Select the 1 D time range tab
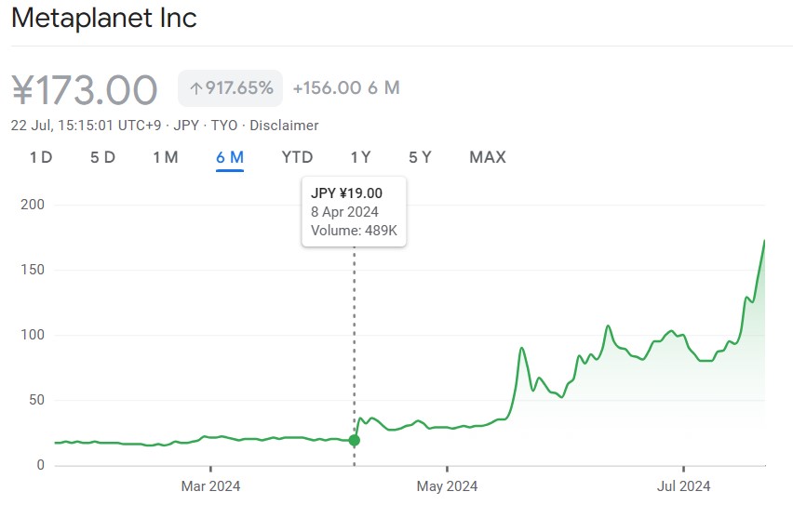This screenshot has width=793, height=505. pyautogui.click(x=41, y=157)
